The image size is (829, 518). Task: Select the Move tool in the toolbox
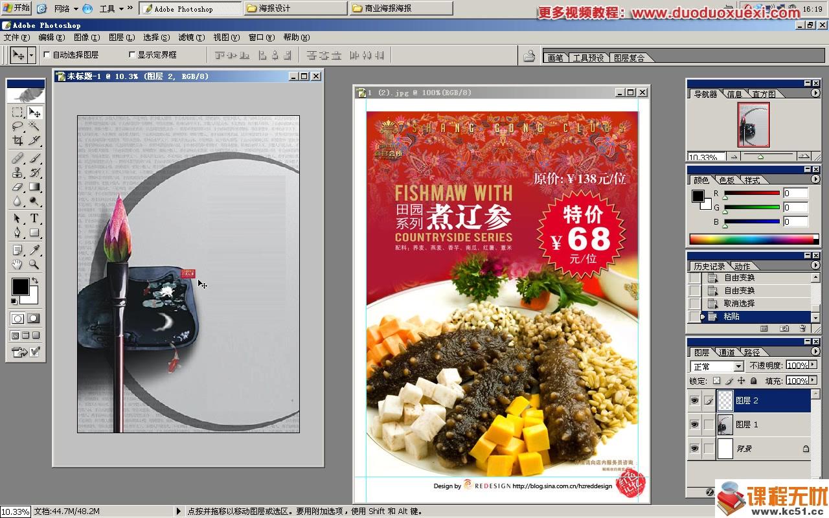[x=34, y=113]
